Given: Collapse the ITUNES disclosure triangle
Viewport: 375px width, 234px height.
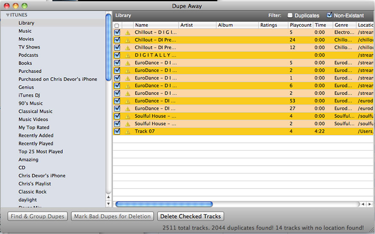Looking at the screenshot, I should point(7,15).
